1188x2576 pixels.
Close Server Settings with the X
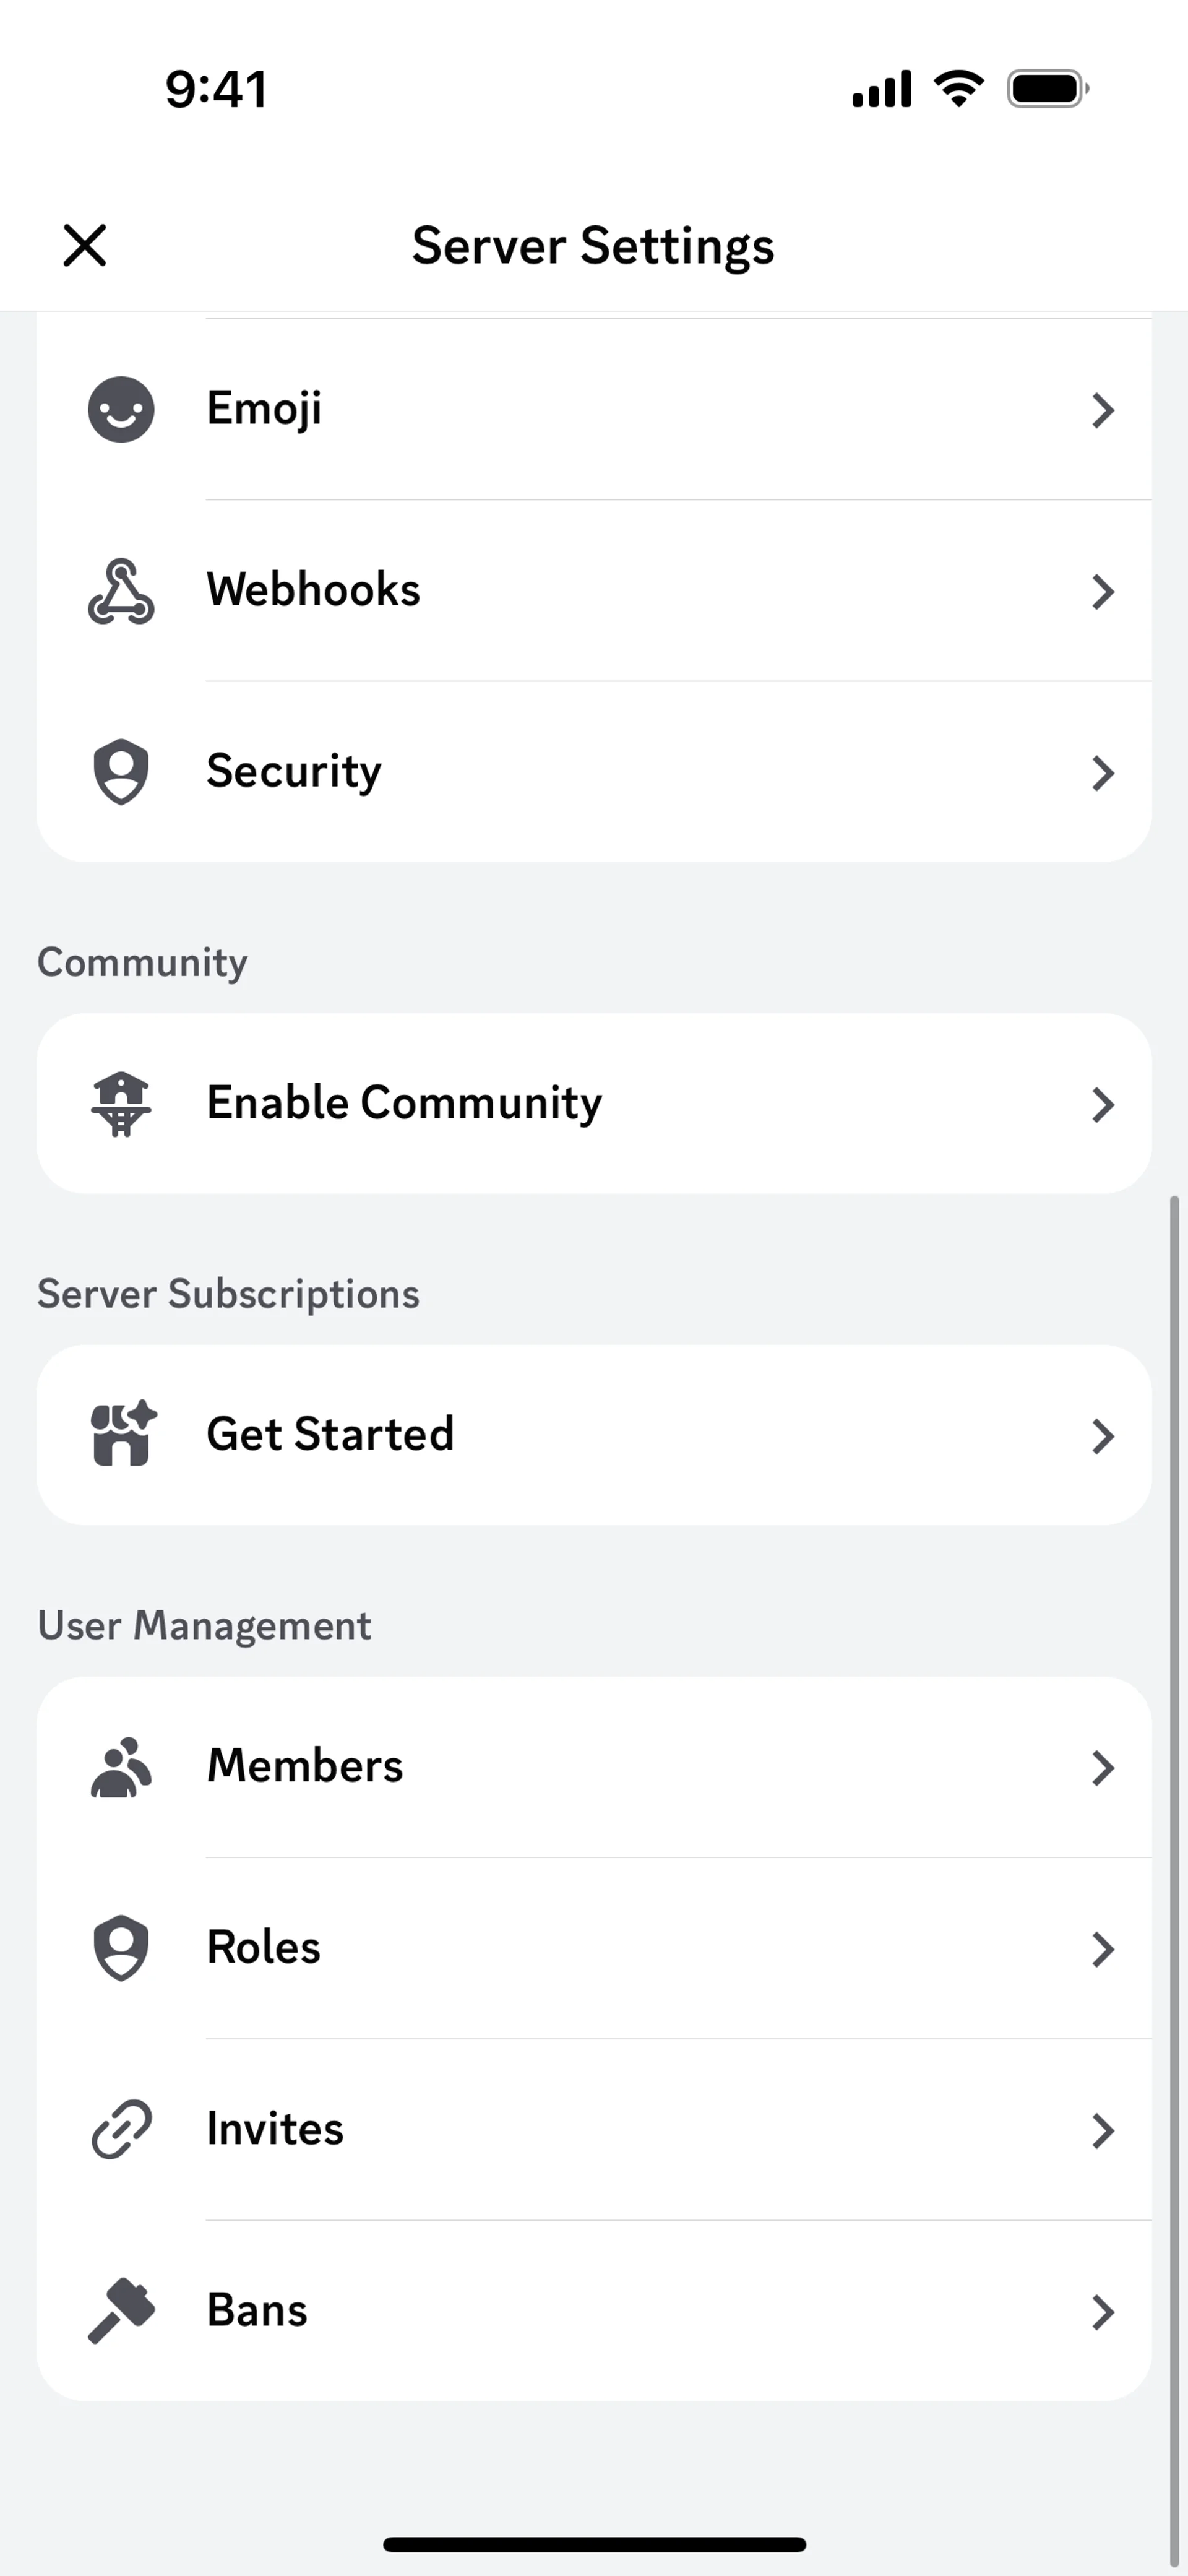pyautogui.click(x=85, y=245)
